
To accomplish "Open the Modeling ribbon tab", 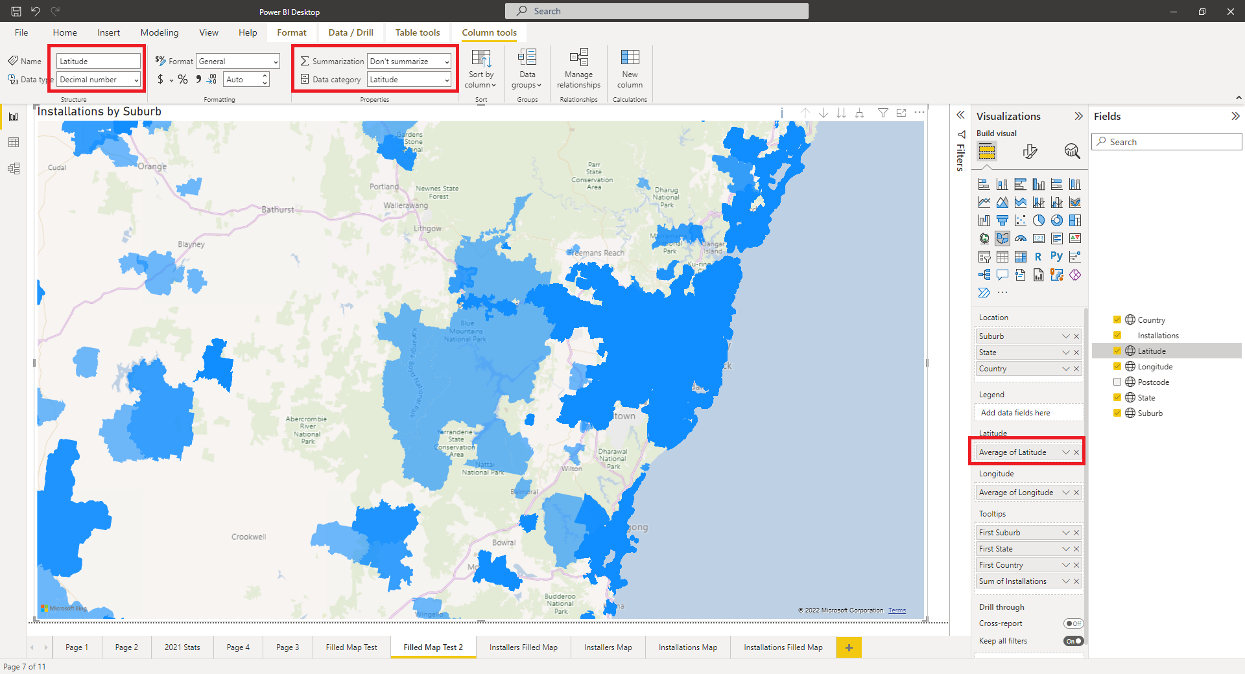I will [160, 32].
